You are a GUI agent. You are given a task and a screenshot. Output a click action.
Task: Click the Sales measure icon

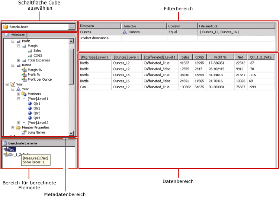30,51
